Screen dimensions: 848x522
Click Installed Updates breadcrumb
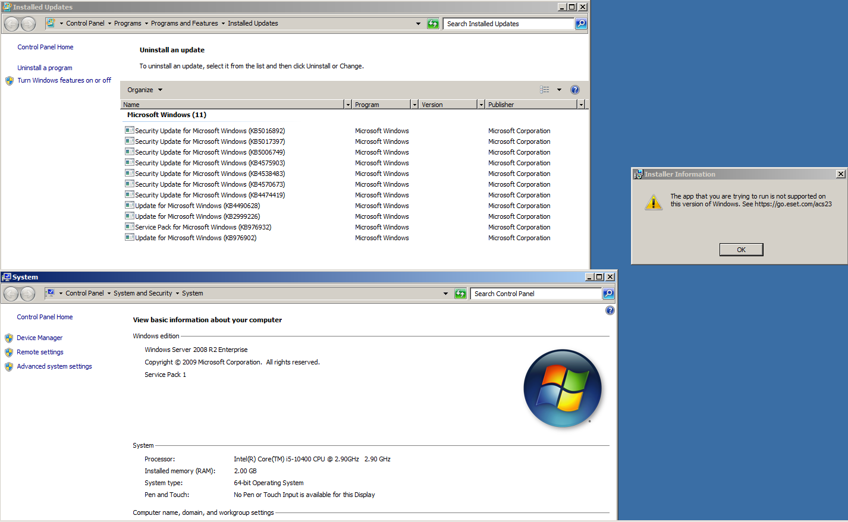[253, 24]
